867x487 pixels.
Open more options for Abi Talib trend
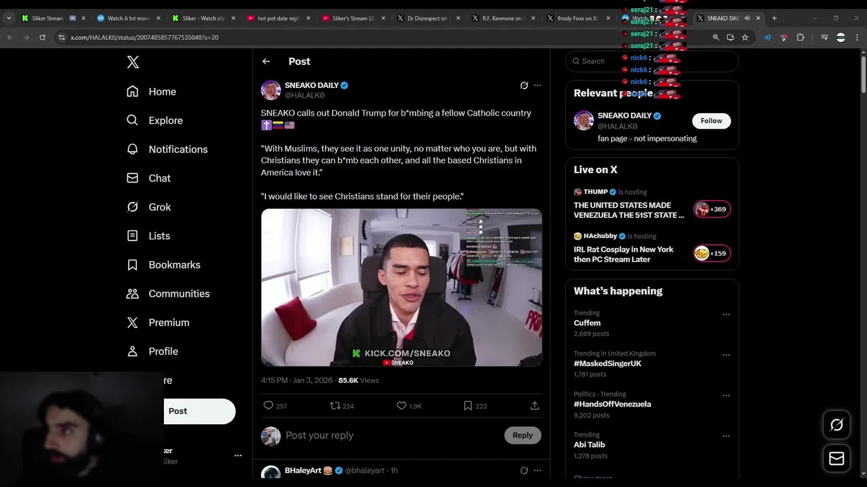point(726,436)
